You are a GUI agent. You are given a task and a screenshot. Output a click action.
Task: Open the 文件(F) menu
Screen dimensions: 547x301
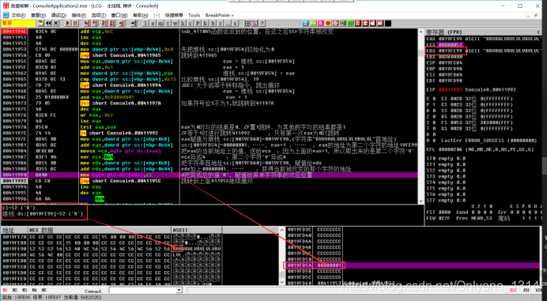[18, 15]
